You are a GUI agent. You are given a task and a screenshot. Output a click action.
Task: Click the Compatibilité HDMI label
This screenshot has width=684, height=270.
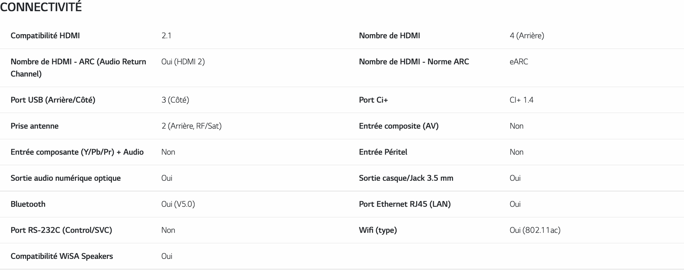click(45, 36)
